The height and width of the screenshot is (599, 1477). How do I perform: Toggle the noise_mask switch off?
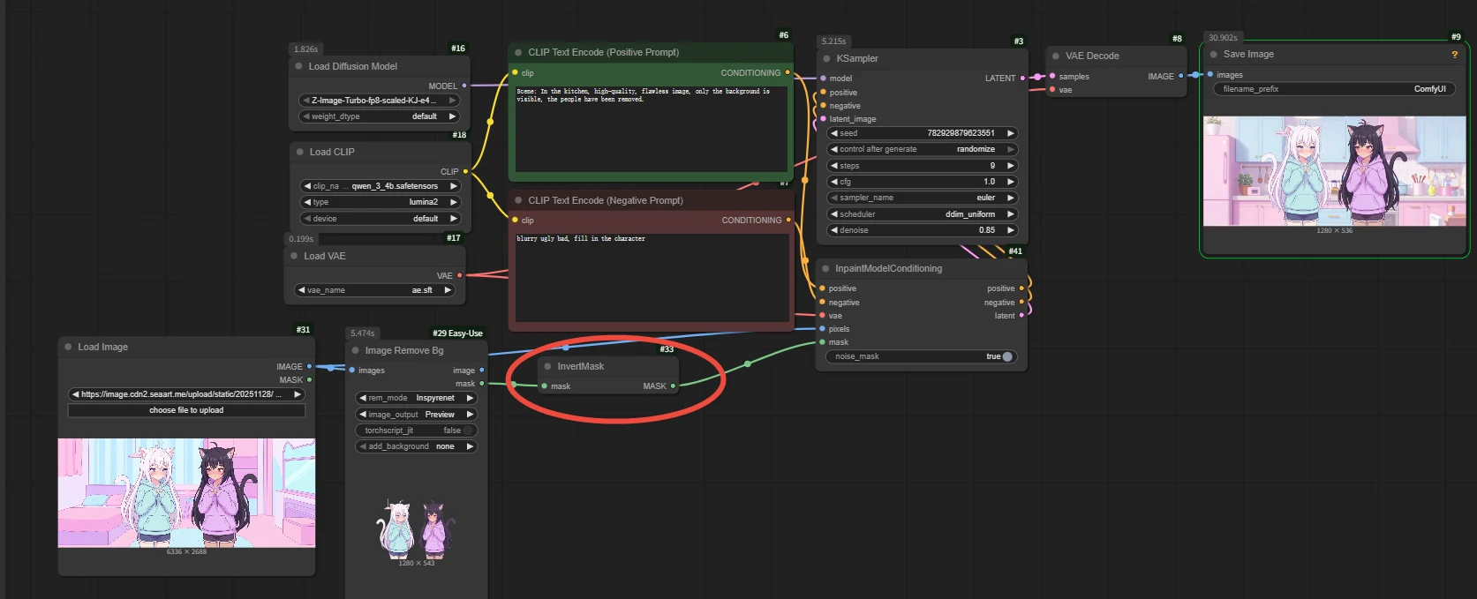click(1006, 356)
